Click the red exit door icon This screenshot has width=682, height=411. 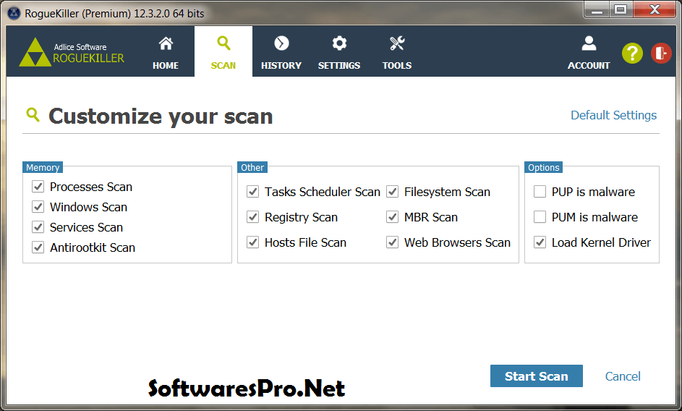pos(661,53)
